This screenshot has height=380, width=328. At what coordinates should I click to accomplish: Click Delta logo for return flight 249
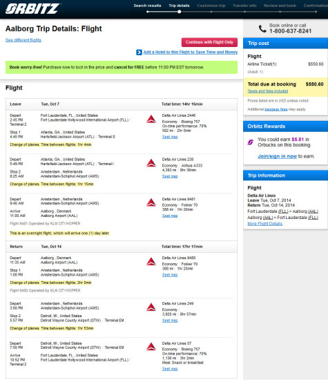click(151, 307)
